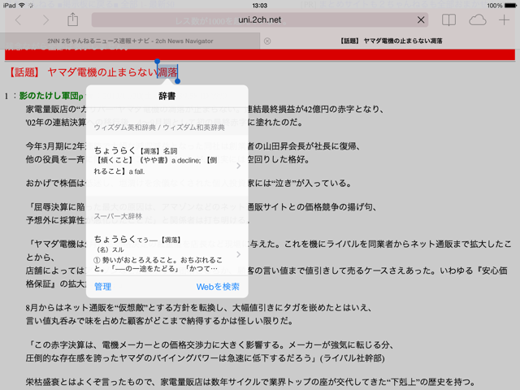Expand スーパー大辞林 entry chevron

point(238,254)
